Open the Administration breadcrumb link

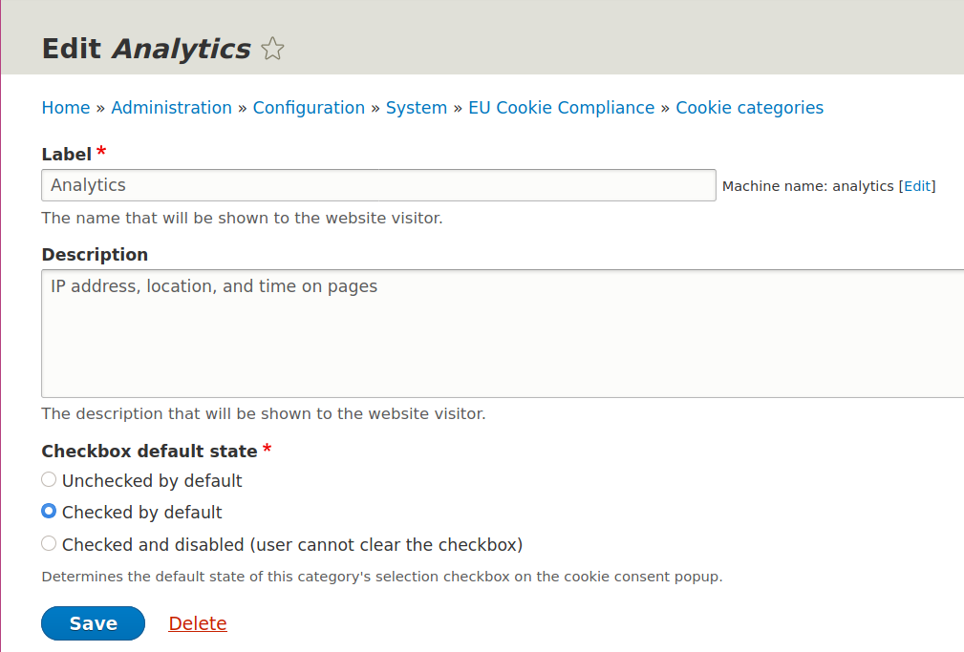pyautogui.click(x=171, y=108)
